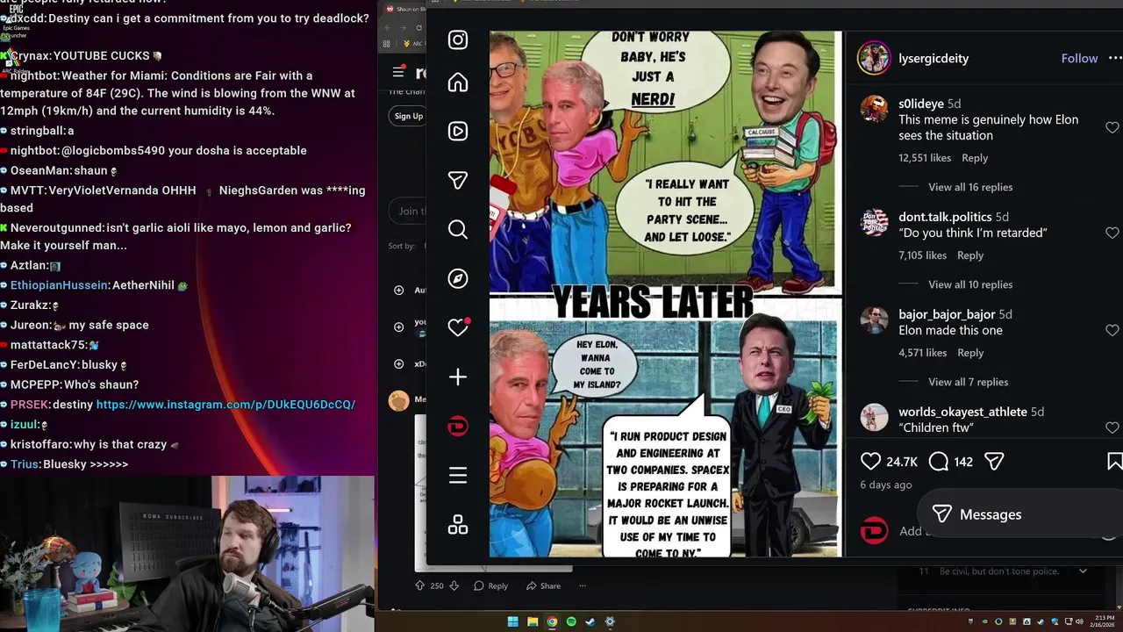Click the meme image in the post
The width and height of the screenshot is (1123, 632).
tap(664, 294)
